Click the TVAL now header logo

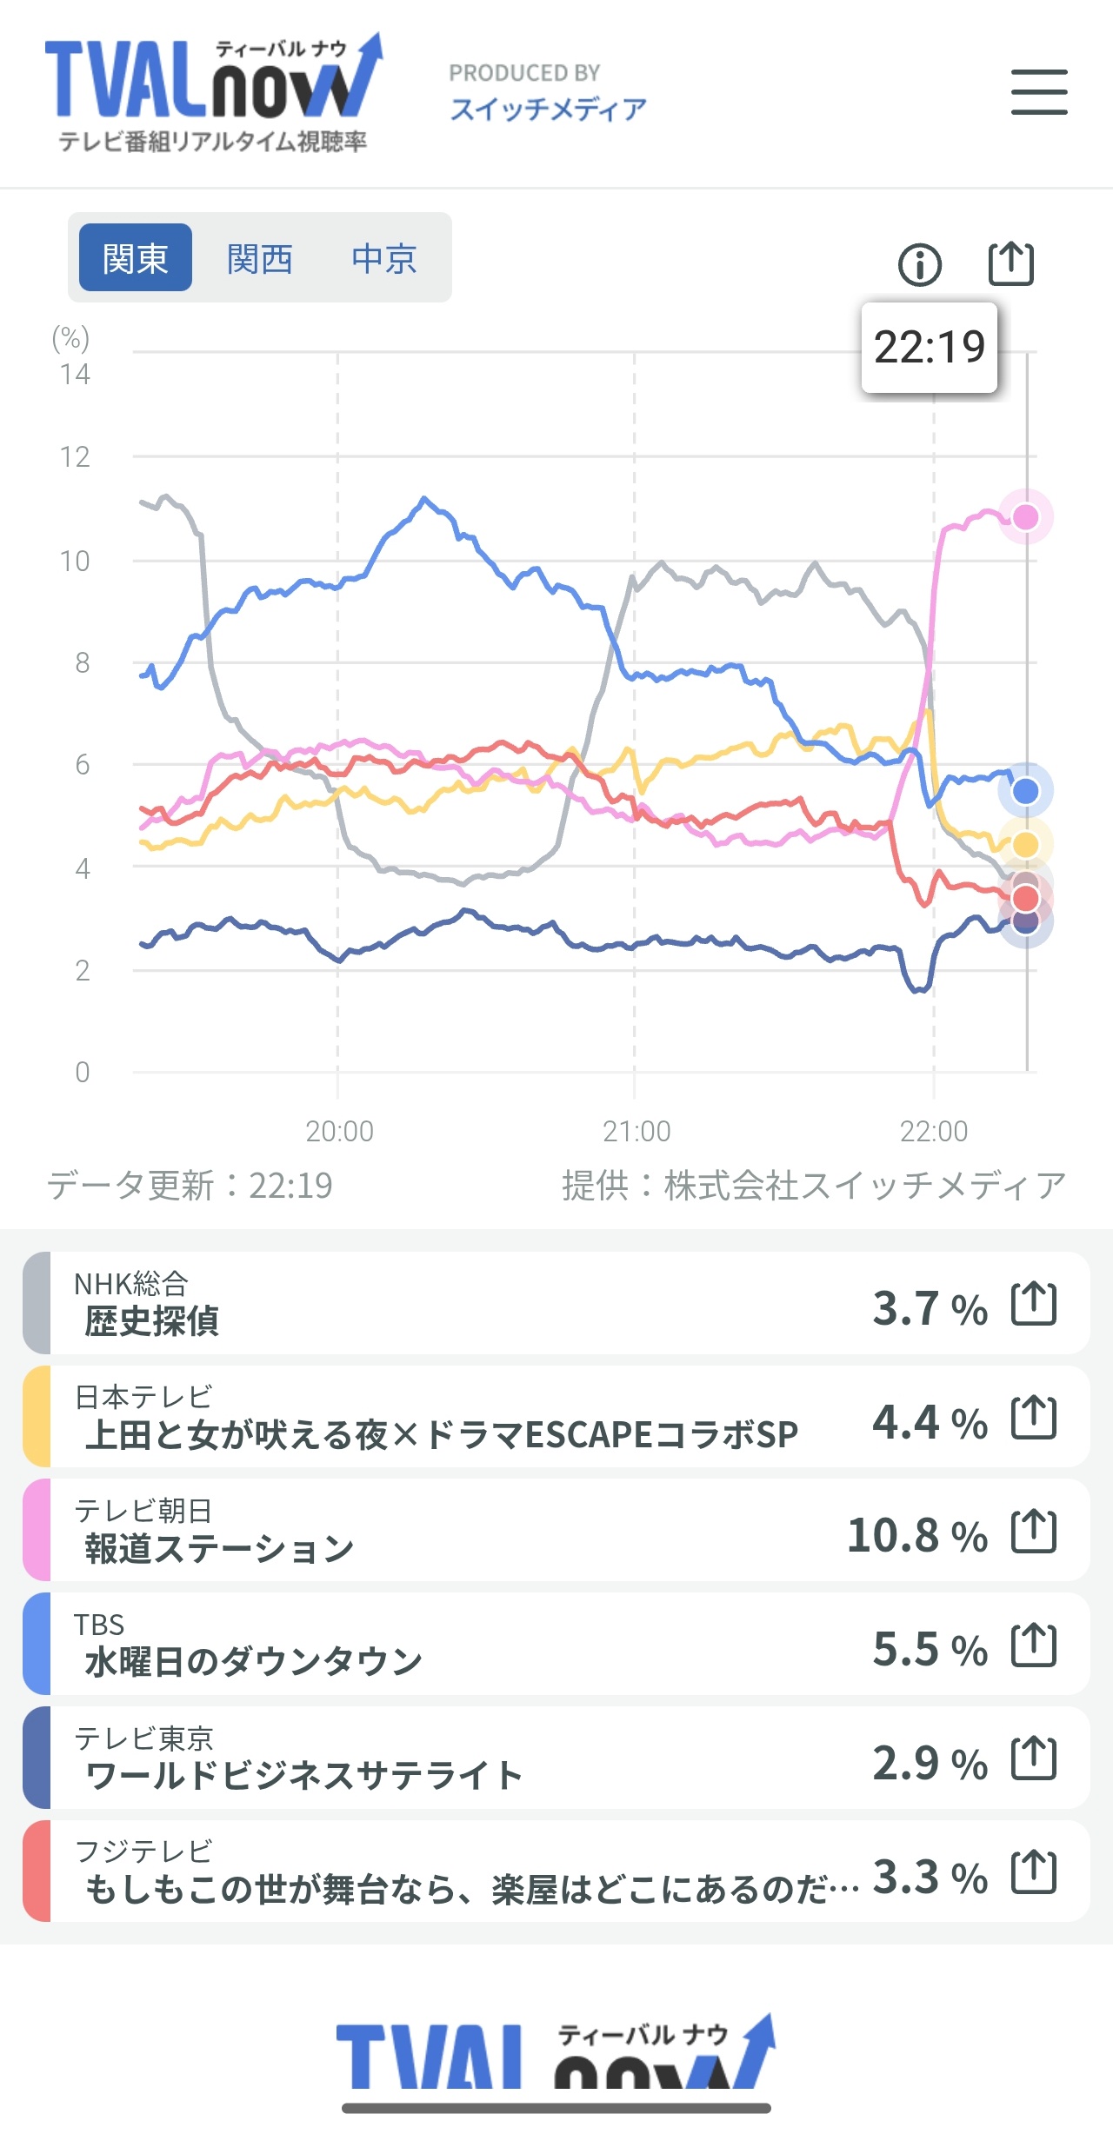click(213, 92)
